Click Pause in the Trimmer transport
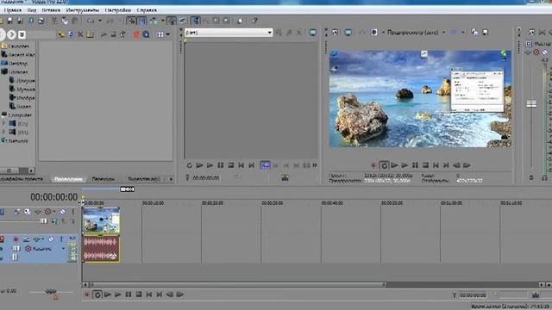Image resolution: width=552 pixels, height=310 pixels. click(221, 165)
